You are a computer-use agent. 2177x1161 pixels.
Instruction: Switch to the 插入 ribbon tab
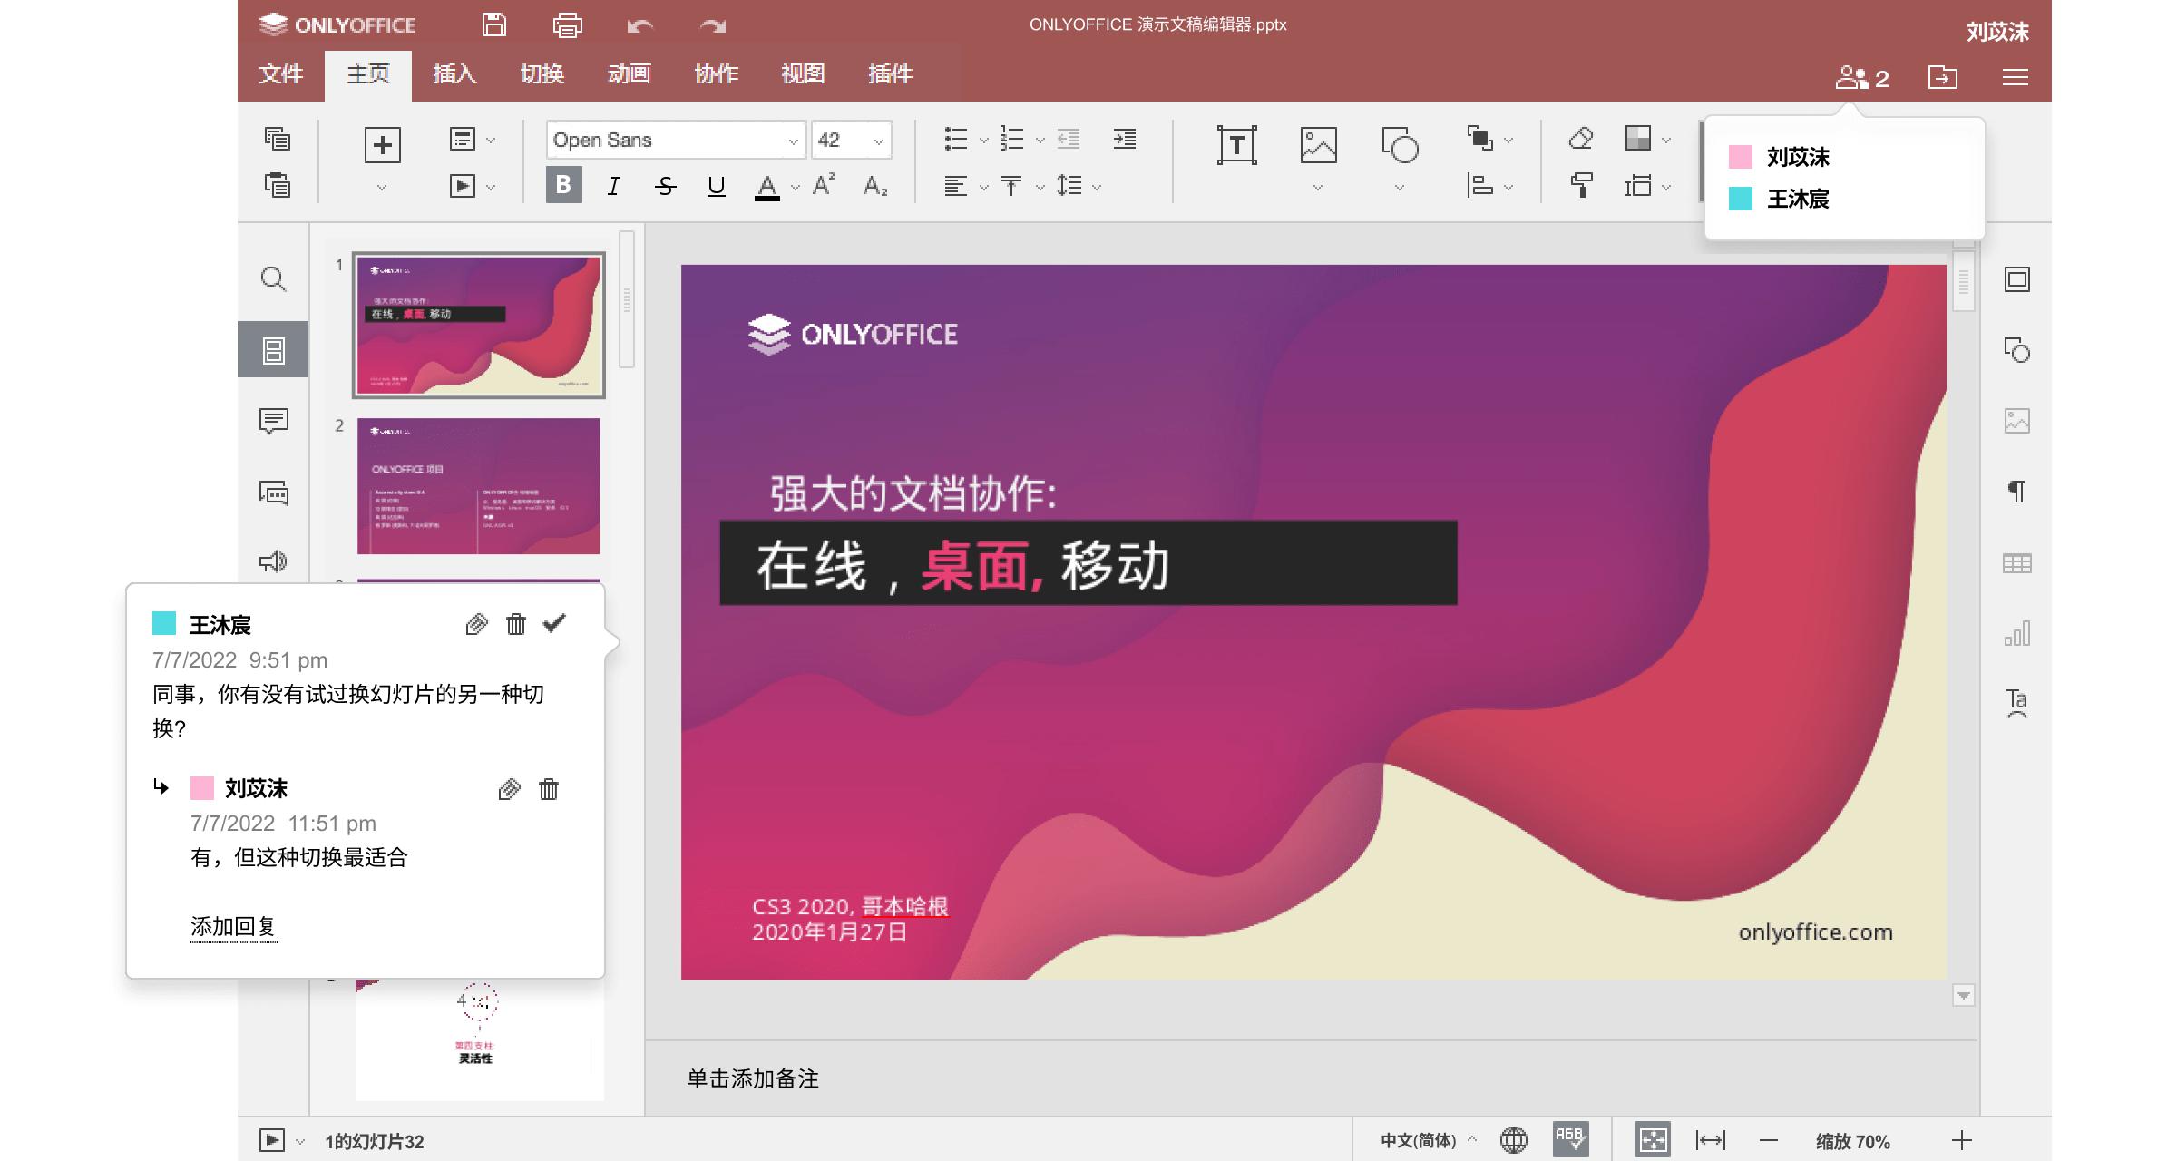click(454, 74)
